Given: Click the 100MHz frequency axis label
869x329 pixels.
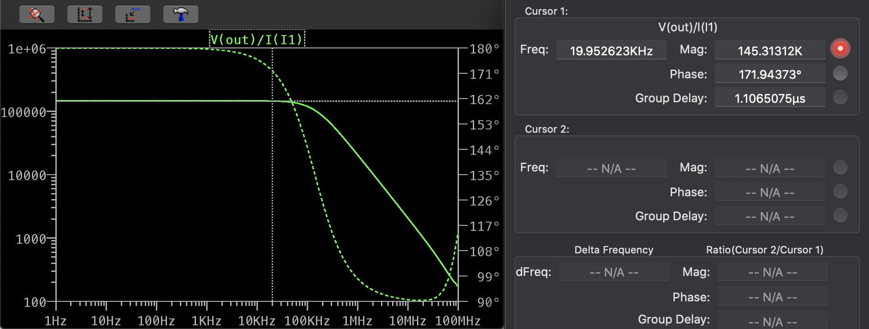Looking at the screenshot, I should pos(458,321).
